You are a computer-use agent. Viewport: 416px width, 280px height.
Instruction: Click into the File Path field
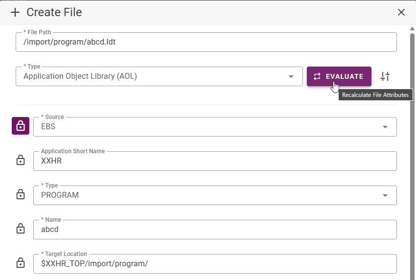pyautogui.click(x=206, y=42)
